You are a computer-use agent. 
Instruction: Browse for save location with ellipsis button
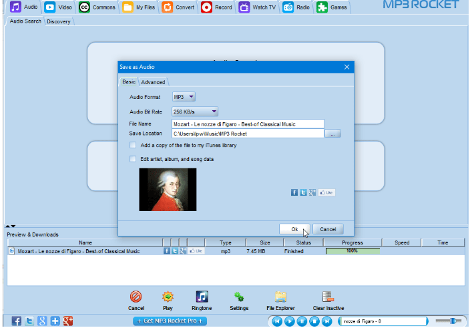[332, 134]
